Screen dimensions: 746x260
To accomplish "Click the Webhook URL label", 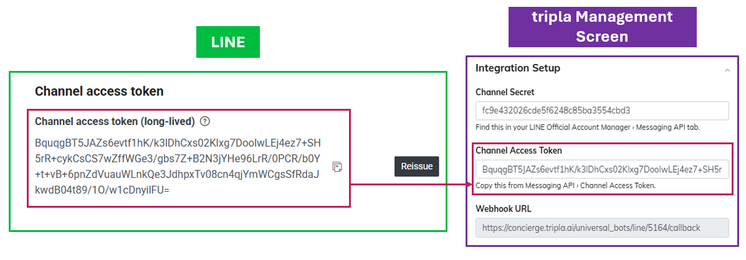I will pos(503,209).
